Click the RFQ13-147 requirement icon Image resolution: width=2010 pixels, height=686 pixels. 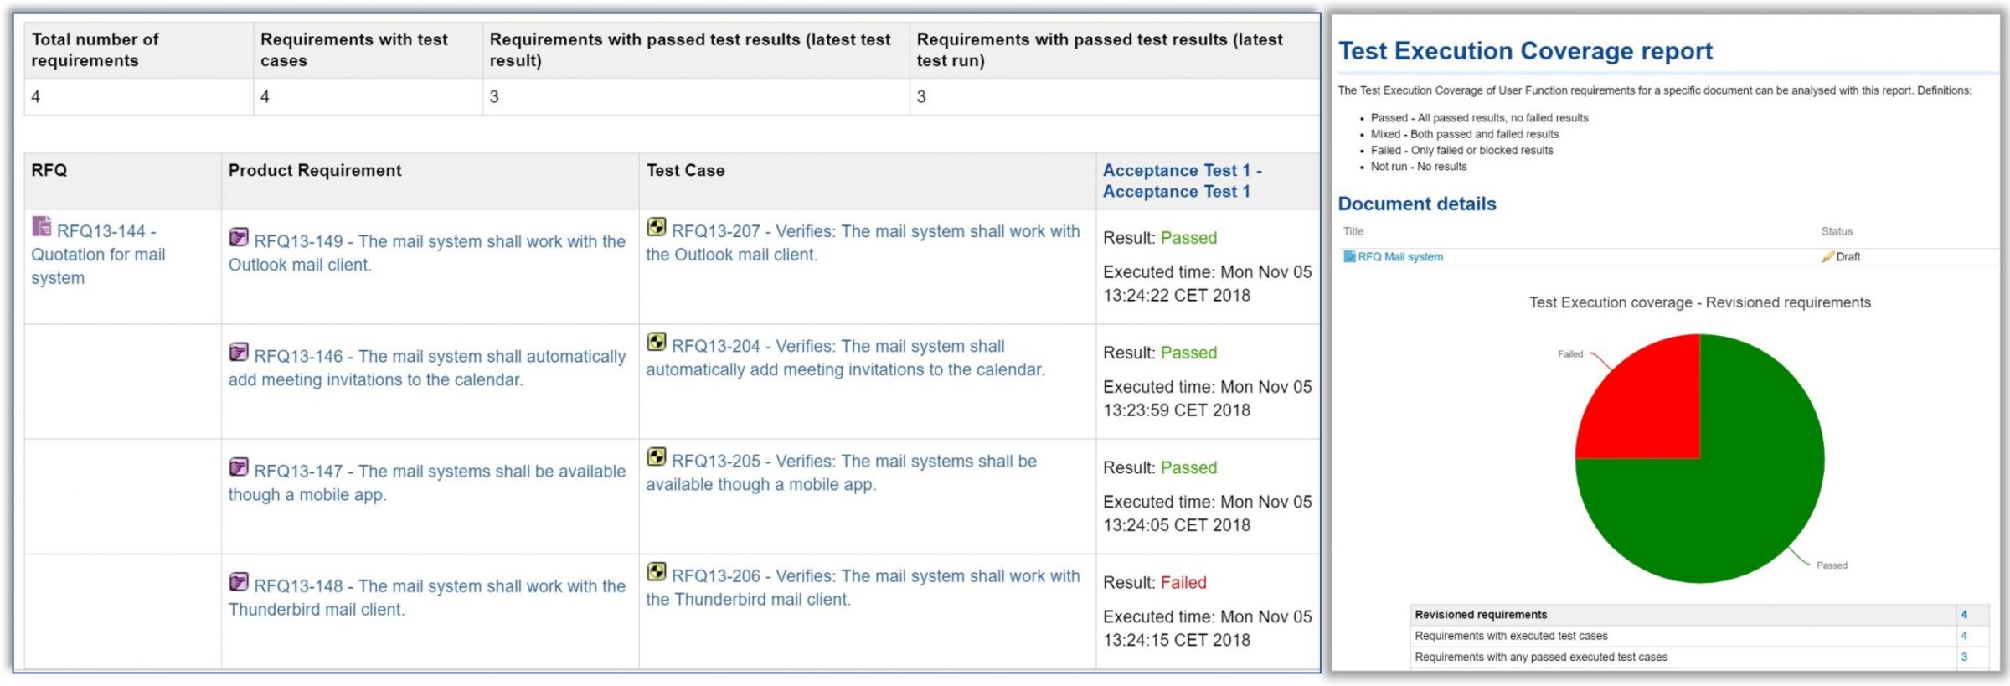(239, 467)
